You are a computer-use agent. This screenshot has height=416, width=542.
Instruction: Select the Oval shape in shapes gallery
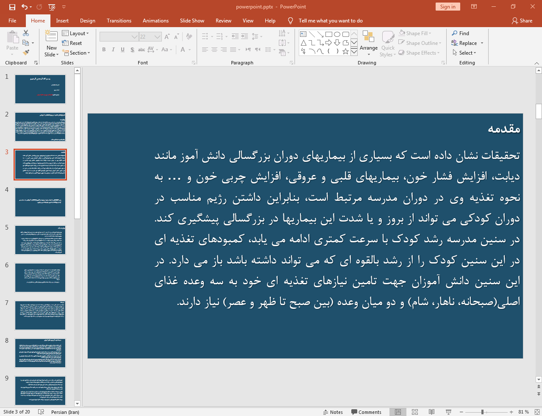(337, 34)
